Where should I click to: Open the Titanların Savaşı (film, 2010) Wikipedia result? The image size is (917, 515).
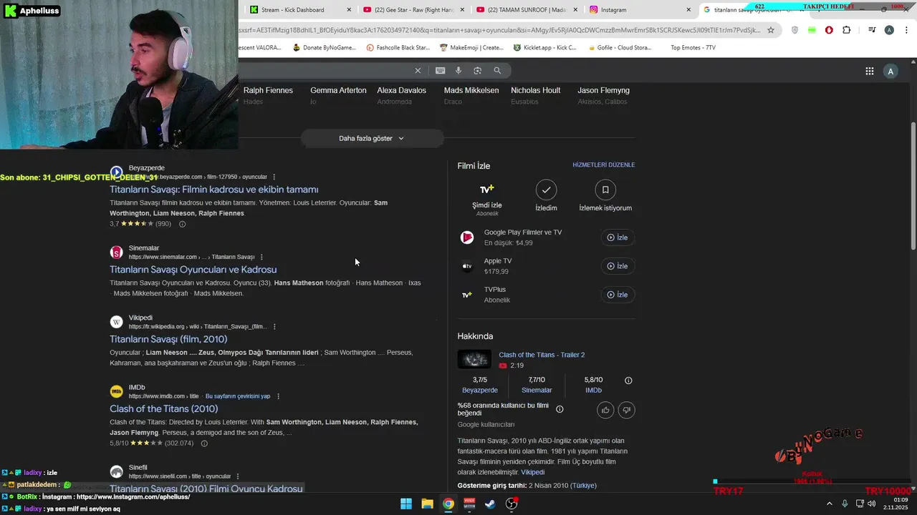[168, 339]
